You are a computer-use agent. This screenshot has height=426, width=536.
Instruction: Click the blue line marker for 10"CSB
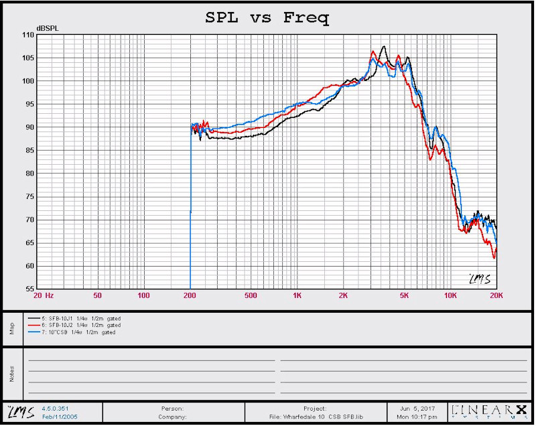32,332
